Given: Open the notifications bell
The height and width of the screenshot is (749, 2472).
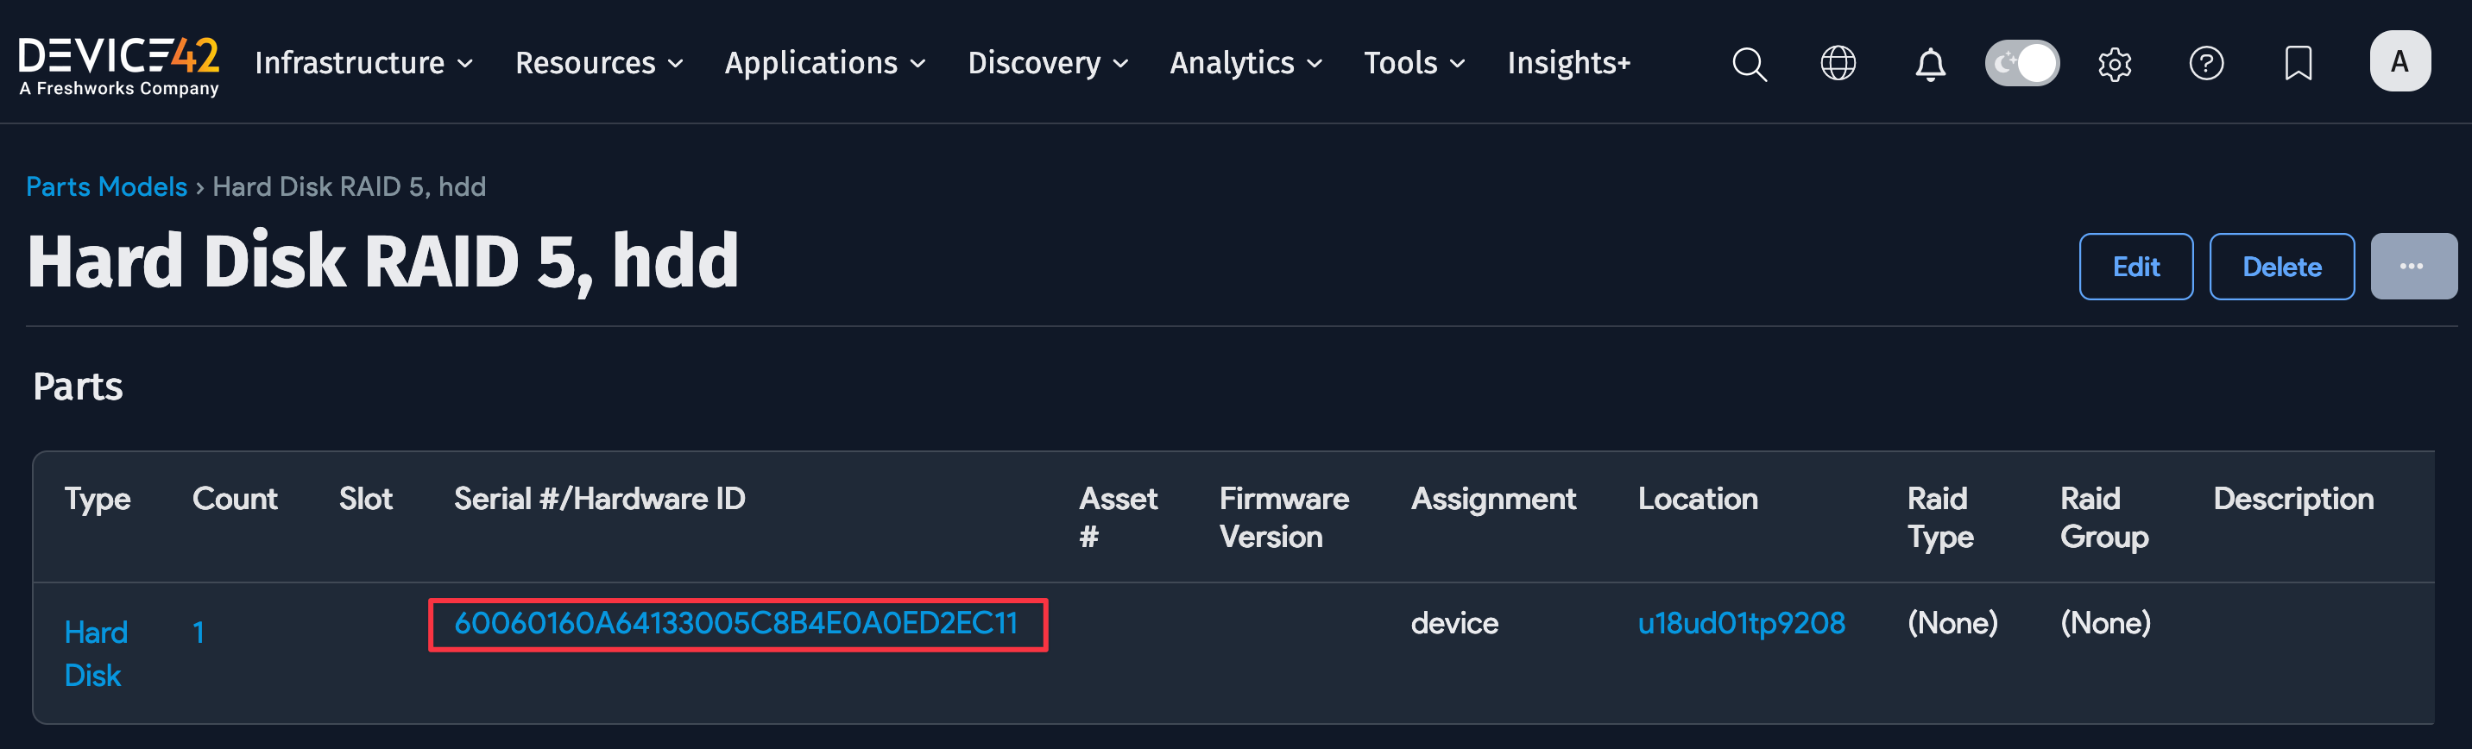Looking at the screenshot, I should (1930, 64).
